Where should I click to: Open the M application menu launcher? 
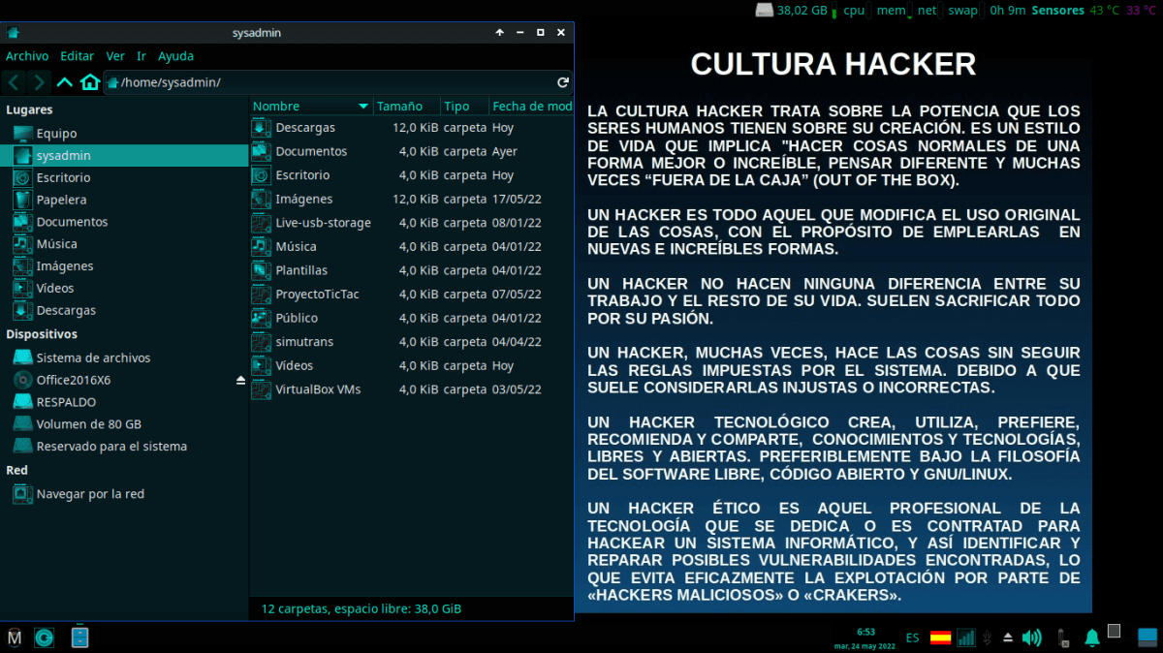(x=15, y=637)
